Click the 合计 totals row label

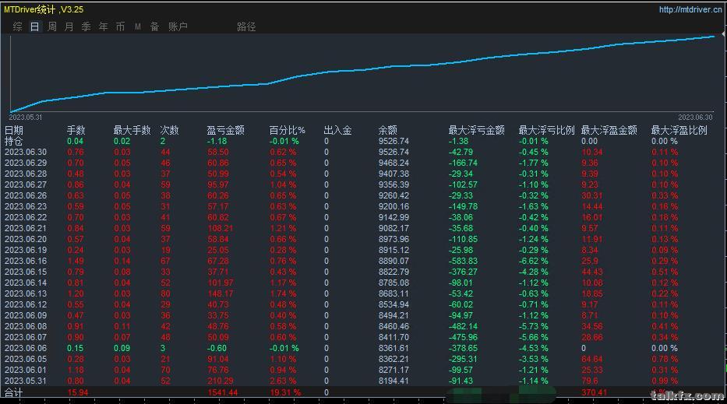pos(13,392)
